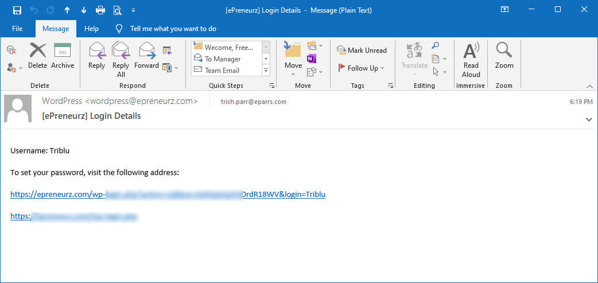The width and height of the screenshot is (598, 283).
Task: Open the Zoom dialog
Action: point(504,56)
